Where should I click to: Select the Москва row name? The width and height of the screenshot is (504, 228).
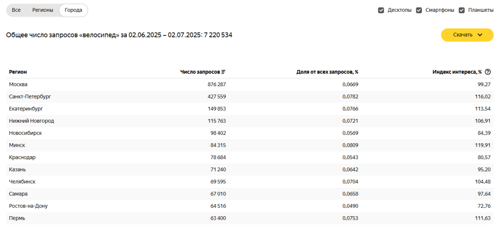(x=18, y=84)
